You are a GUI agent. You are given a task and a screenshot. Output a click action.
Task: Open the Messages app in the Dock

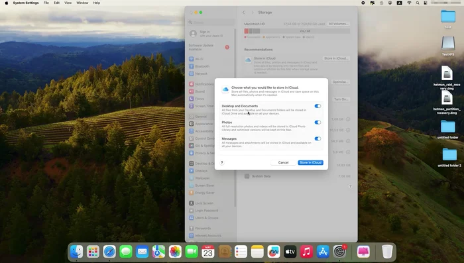coord(126,252)
